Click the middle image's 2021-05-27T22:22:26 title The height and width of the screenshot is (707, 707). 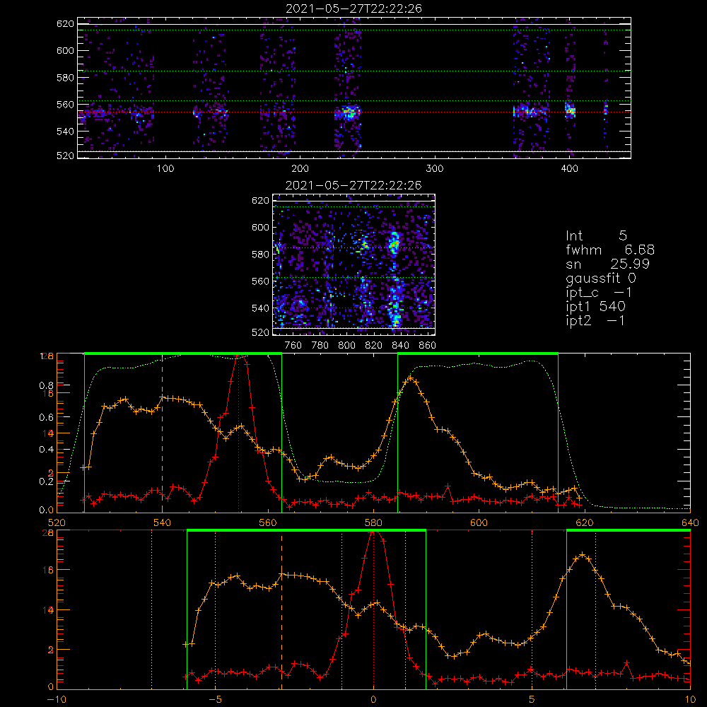(x=353, y=185)
